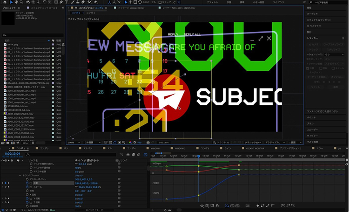
Task: Click the current time indicator at 13:04
Action: point(199,157)
